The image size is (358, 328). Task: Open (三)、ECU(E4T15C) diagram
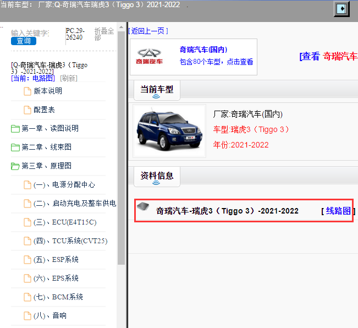(x=65, y=222)
